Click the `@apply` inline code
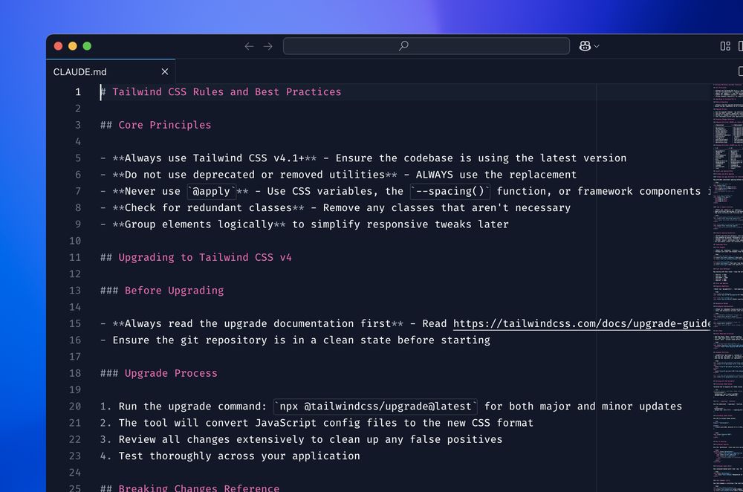743x492 pixels. click(x=211, y=192)
